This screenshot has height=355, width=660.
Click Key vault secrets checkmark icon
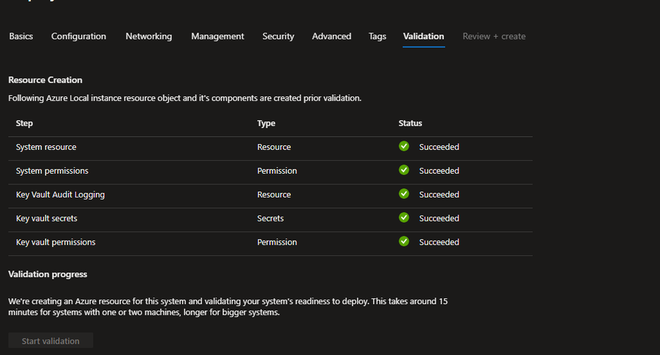pos(404,217)
